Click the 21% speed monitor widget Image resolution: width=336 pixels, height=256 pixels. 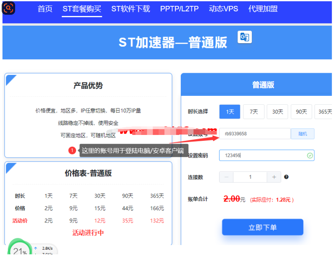click(19, 248)
